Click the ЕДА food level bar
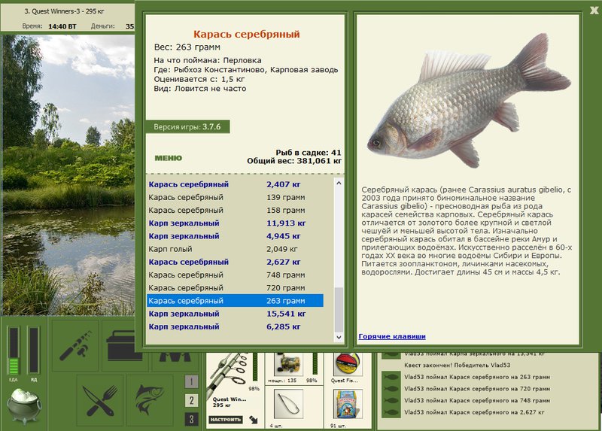 14,351
